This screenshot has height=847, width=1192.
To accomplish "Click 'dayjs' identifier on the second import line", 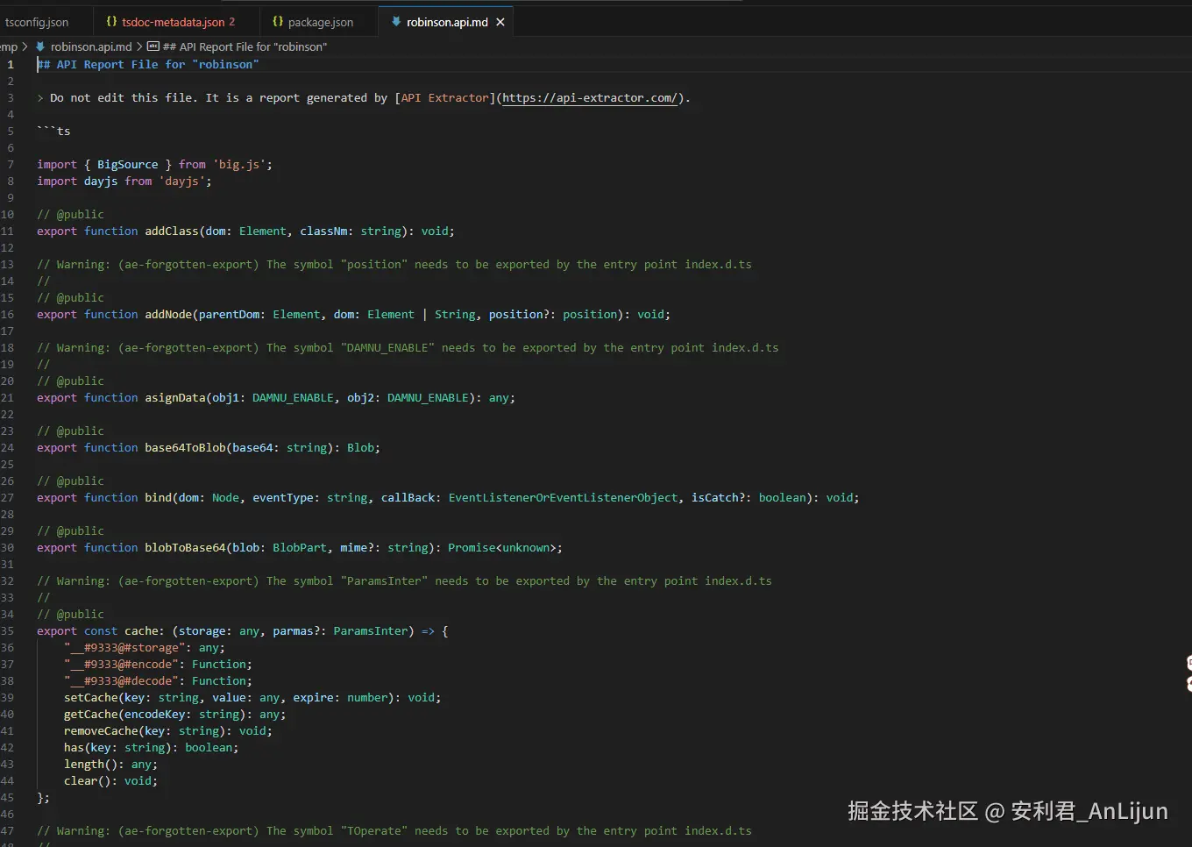I will (x=101, y=181).
